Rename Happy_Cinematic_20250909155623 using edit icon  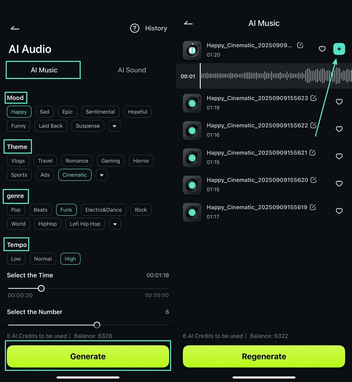click(x=313, y=98)
